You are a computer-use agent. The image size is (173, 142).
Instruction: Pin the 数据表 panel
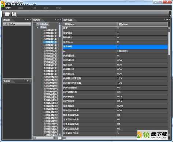(x=28, y=20)
